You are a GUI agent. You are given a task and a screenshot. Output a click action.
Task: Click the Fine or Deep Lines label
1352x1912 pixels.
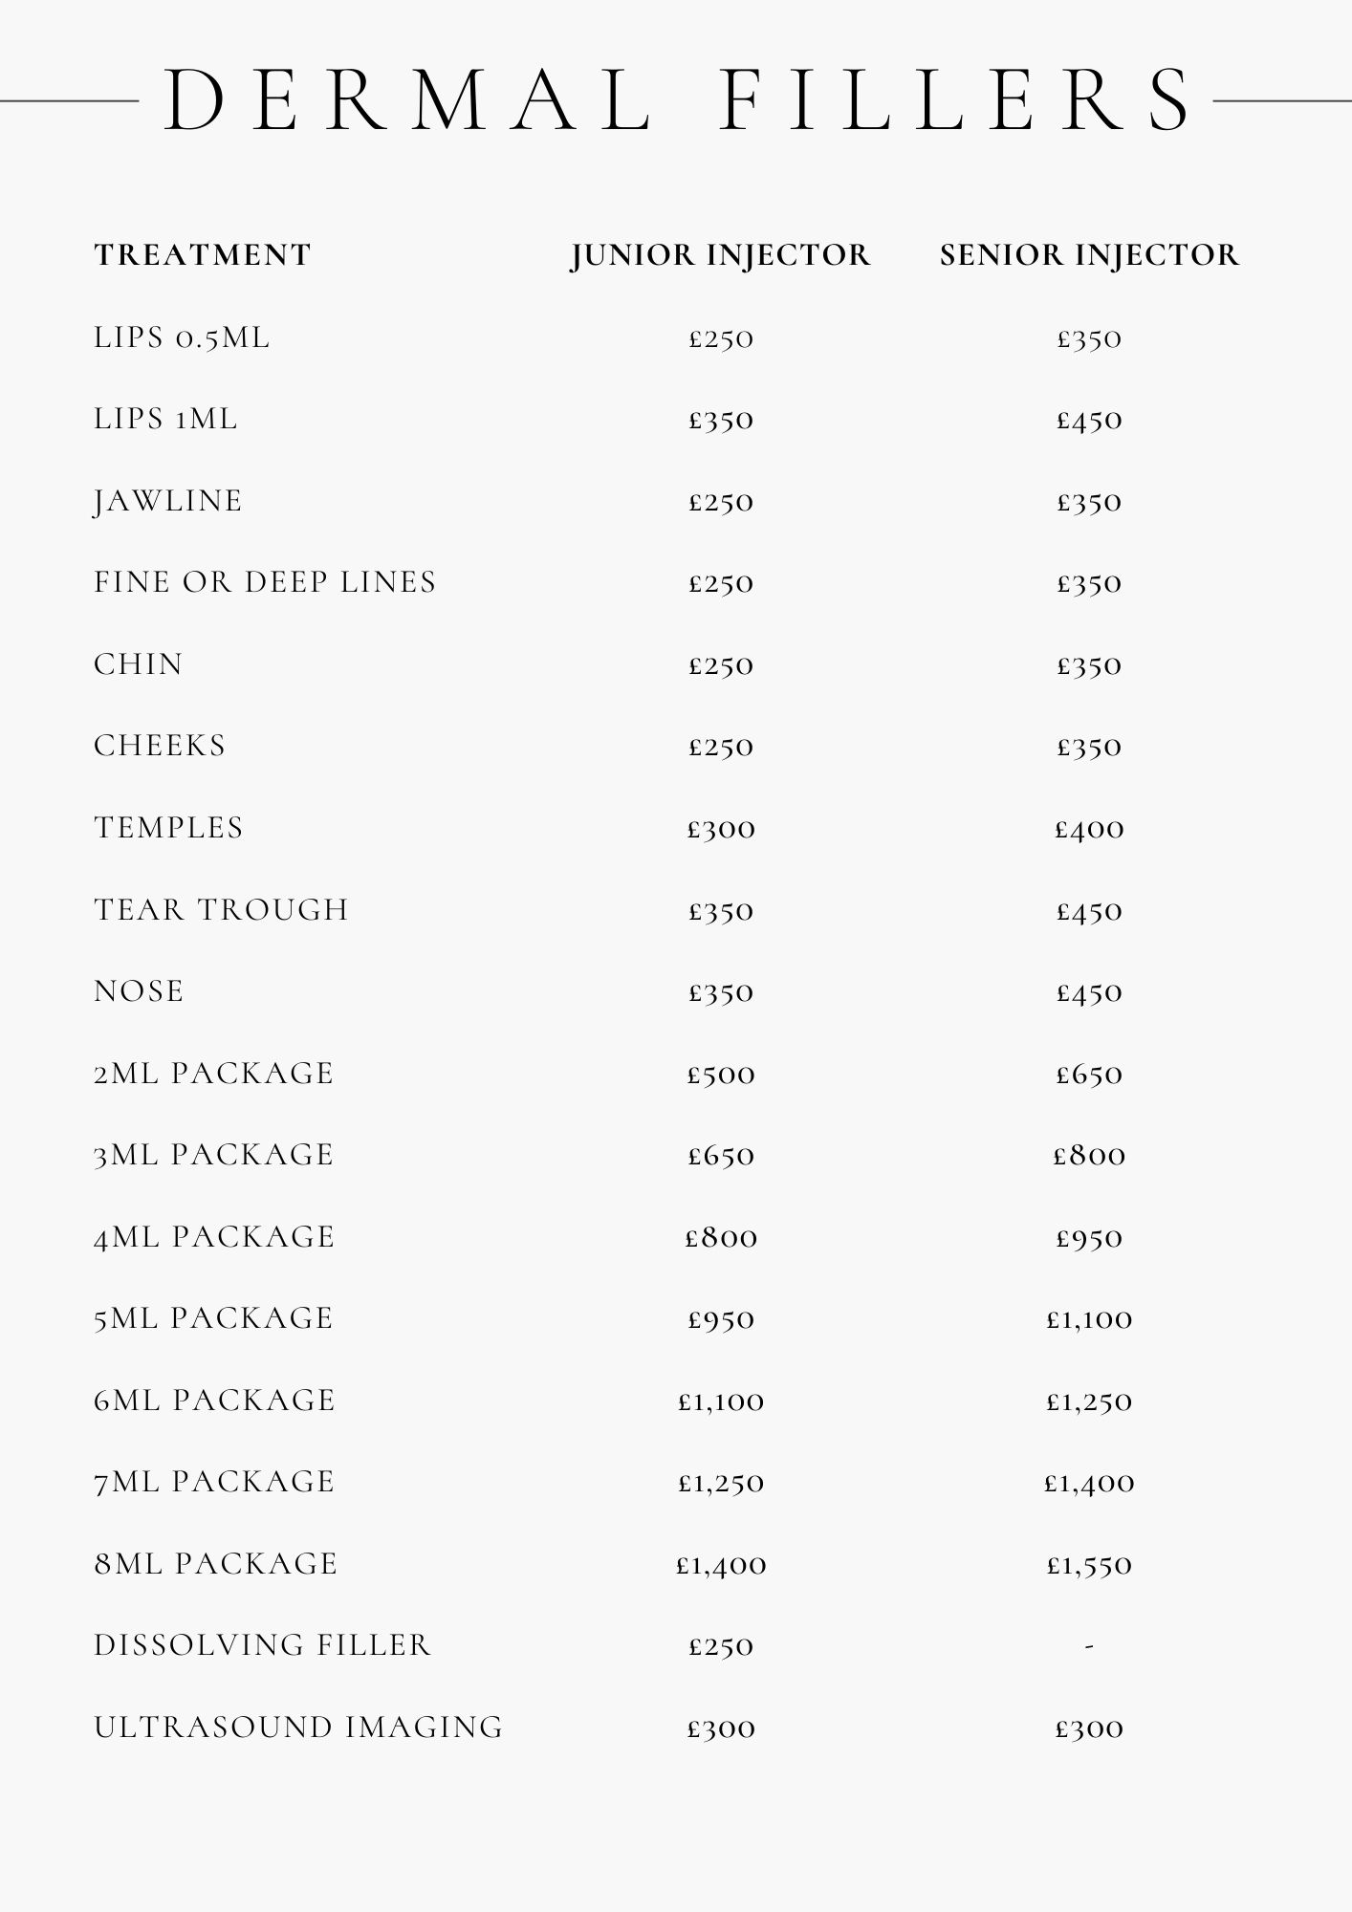[x=265, y=583]
